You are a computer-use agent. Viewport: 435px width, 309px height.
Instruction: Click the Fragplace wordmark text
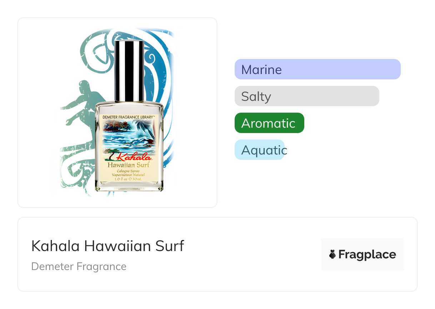(x=367, y=254)
